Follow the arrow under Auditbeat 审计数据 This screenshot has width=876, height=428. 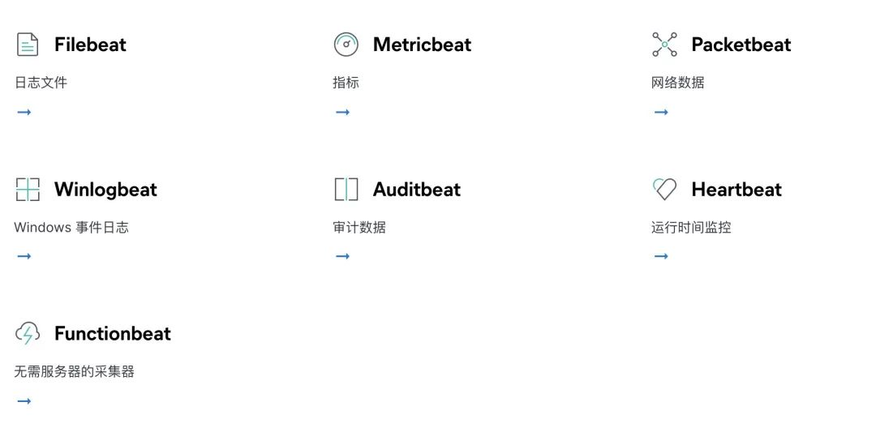[x=342, y=256]
